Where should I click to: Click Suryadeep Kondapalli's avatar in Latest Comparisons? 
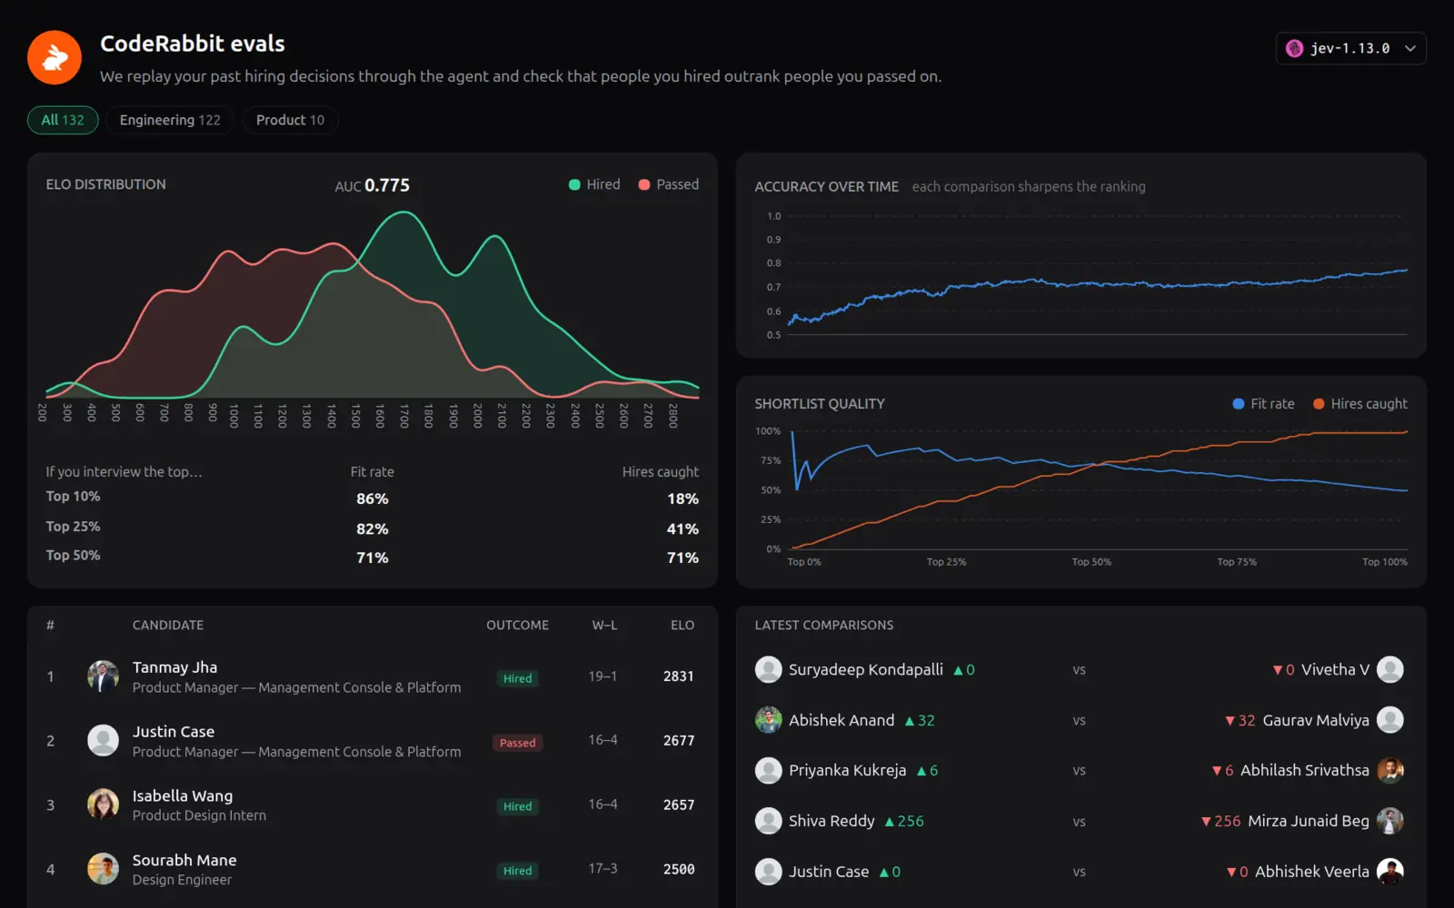769,670
